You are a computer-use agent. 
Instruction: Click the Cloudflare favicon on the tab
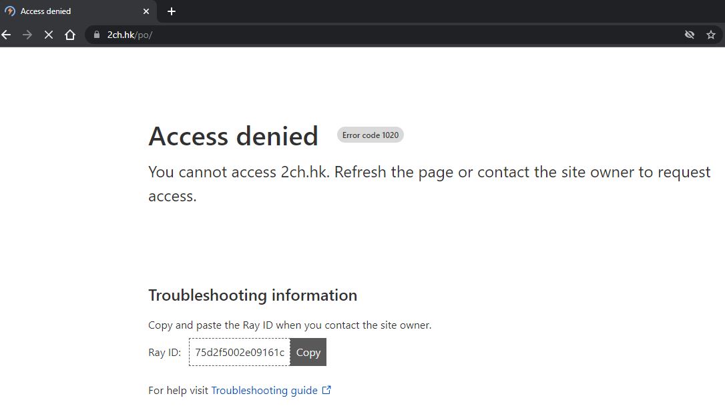coord(10,11)
